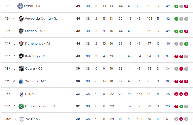Viewport: 193px width, 125px height.
Task: Click the Vasco da Gama crest icon
Action: tap(21, 19)
